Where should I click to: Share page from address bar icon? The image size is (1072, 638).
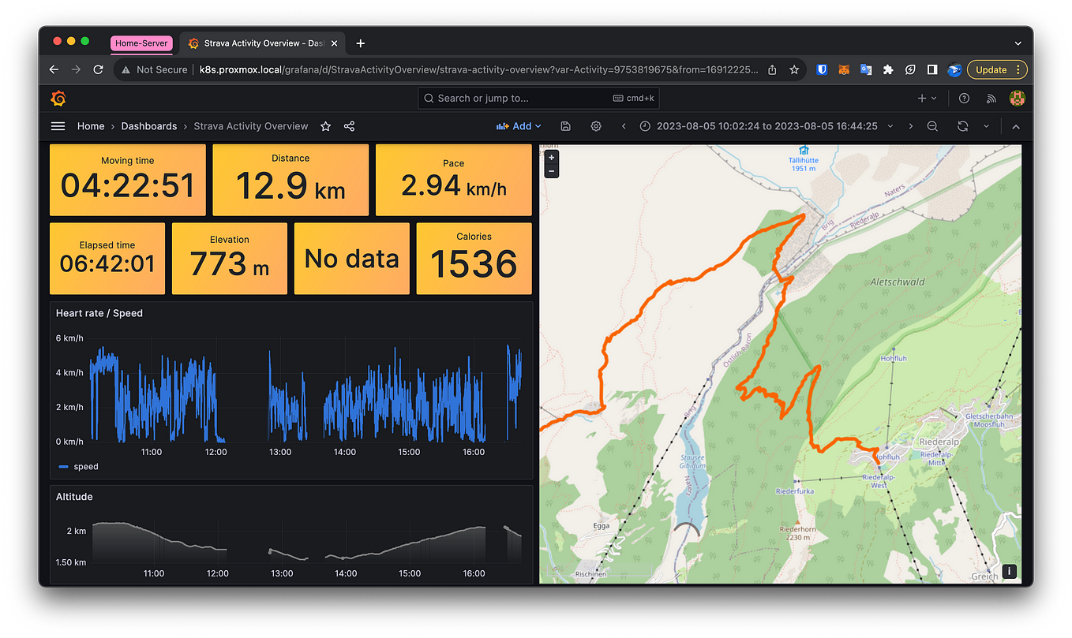click(772, 69)
